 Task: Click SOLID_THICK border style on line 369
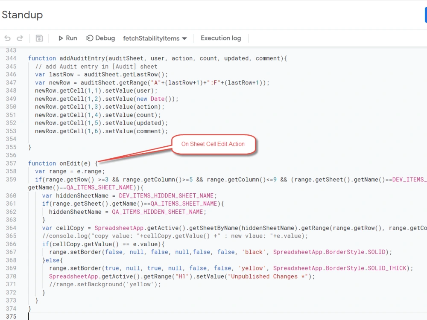click(x=387, y=268)
